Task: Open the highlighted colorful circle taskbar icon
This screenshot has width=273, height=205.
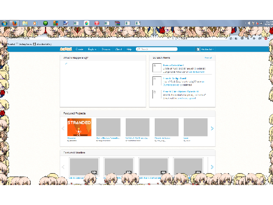Action: tap(86, 23)
